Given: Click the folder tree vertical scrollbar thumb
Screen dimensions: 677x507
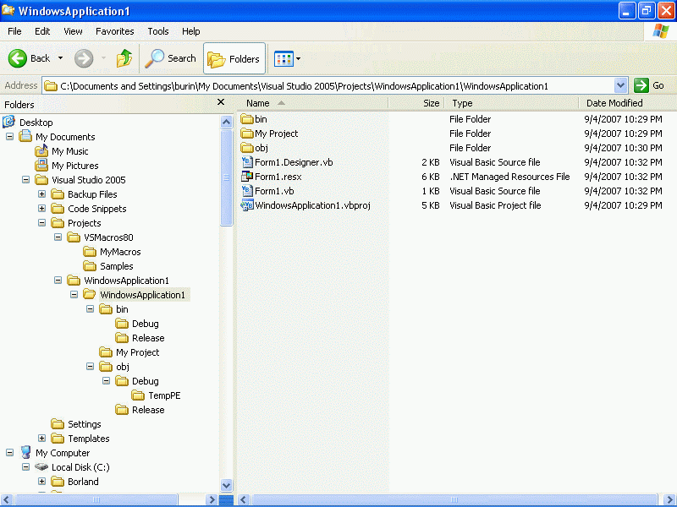Looking at the screenshot, I should [226, 177].
